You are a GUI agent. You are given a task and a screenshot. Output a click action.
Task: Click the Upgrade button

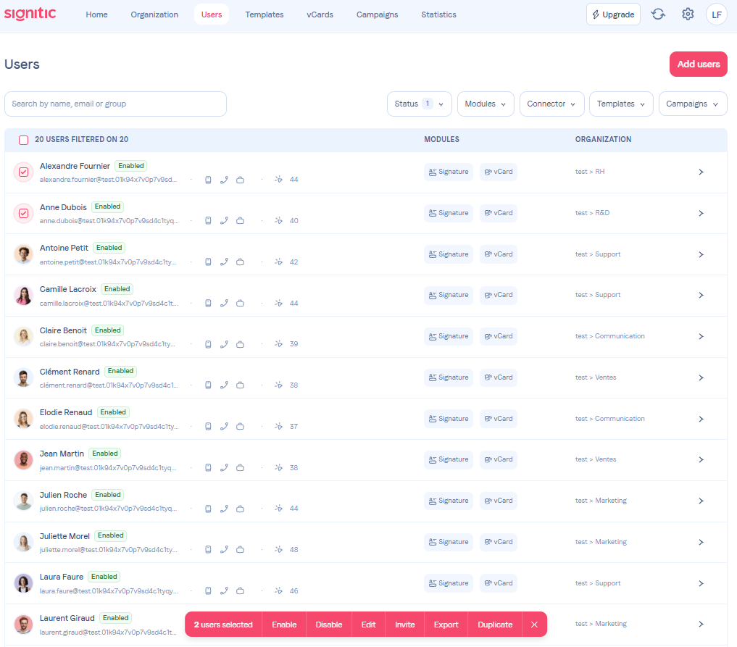613,14
